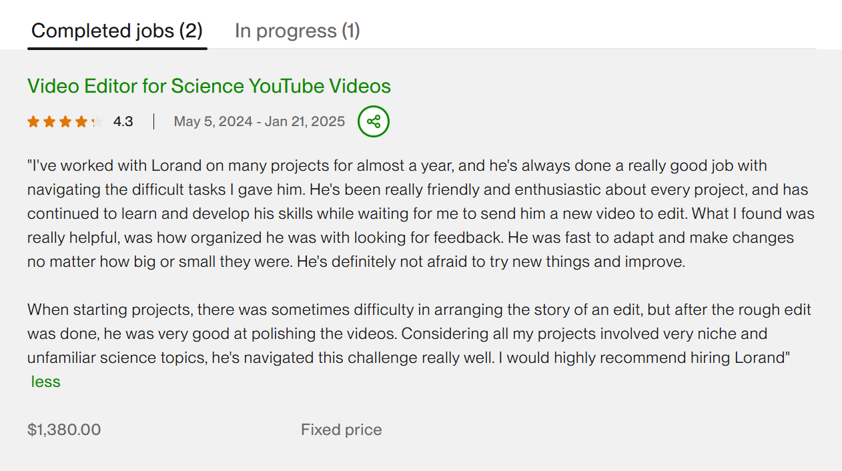The image size is (842, 471).
Task: Click the Fixed price label
Action: (x=341, y=430)
